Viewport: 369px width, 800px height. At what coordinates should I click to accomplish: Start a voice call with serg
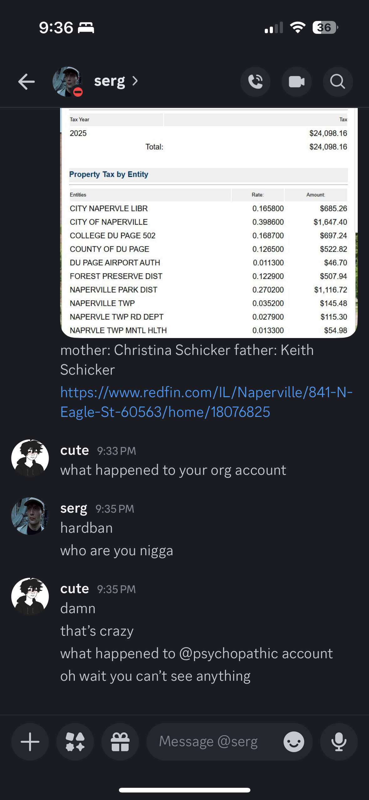(x=255, y=82)
